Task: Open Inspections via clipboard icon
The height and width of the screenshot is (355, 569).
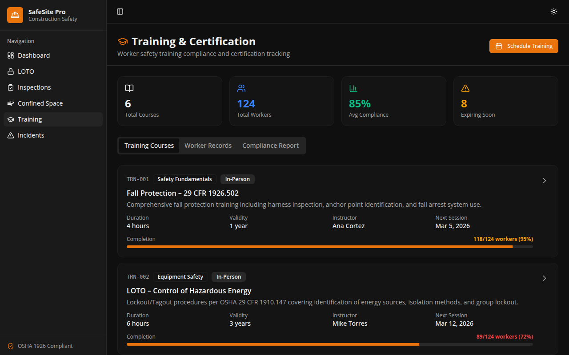Action: pos(10,87)
